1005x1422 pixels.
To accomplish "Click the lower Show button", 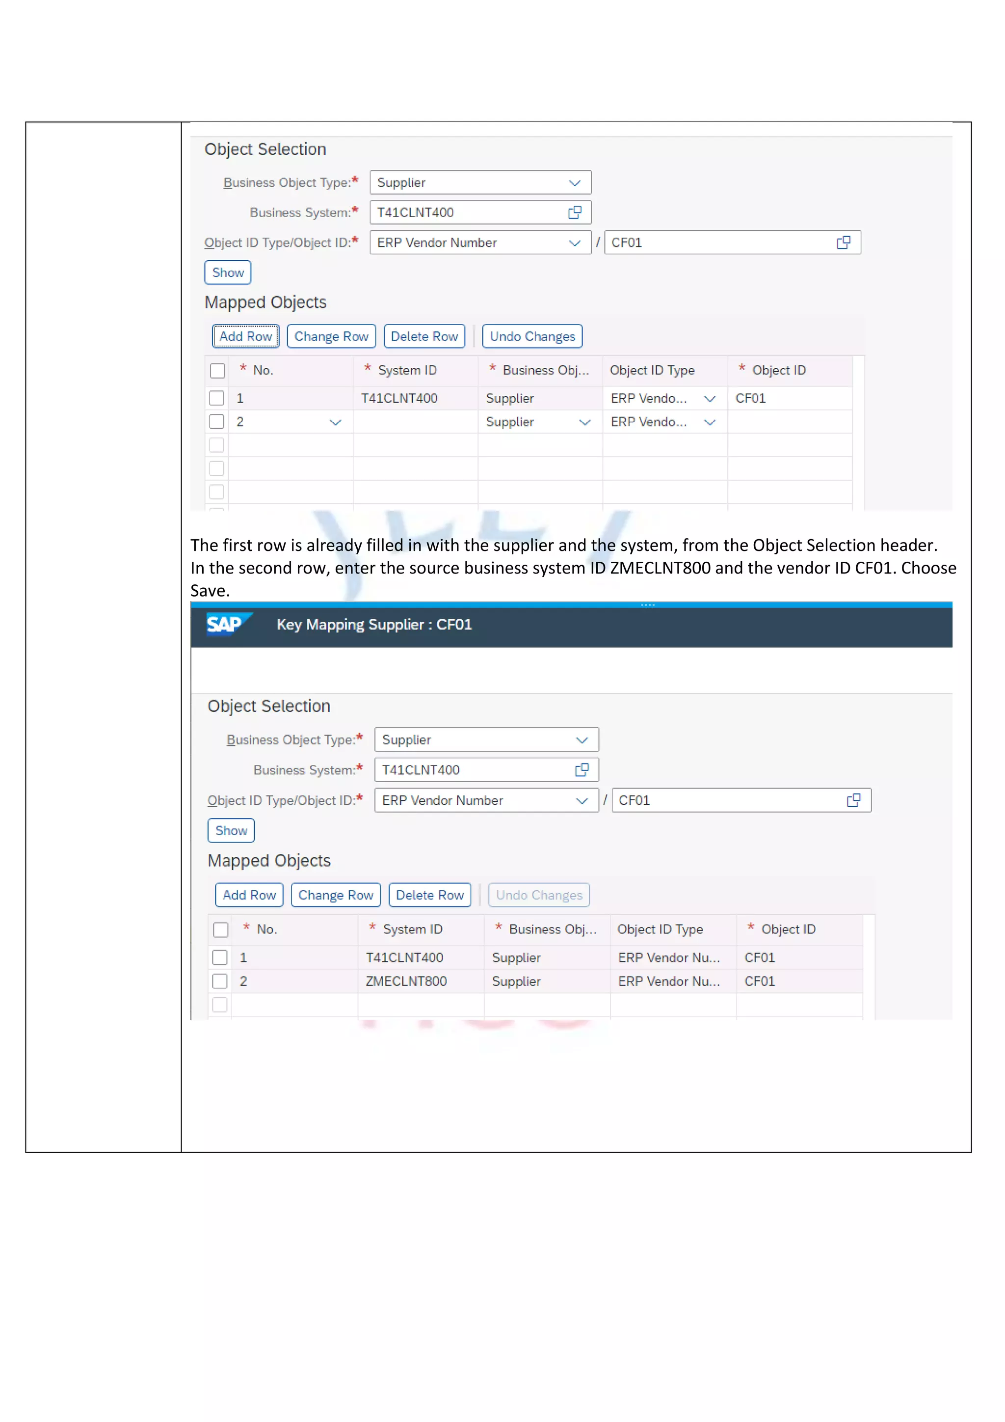I will point(231,830).
